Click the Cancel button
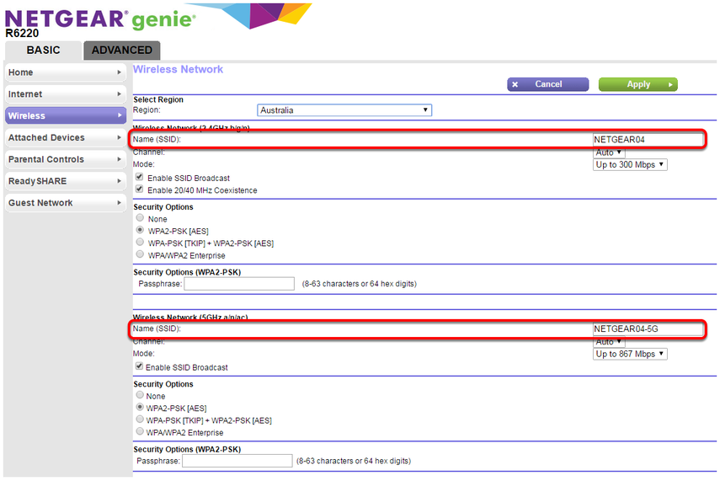The height and width of the screenshot is (486, 720). coord(548,84)
